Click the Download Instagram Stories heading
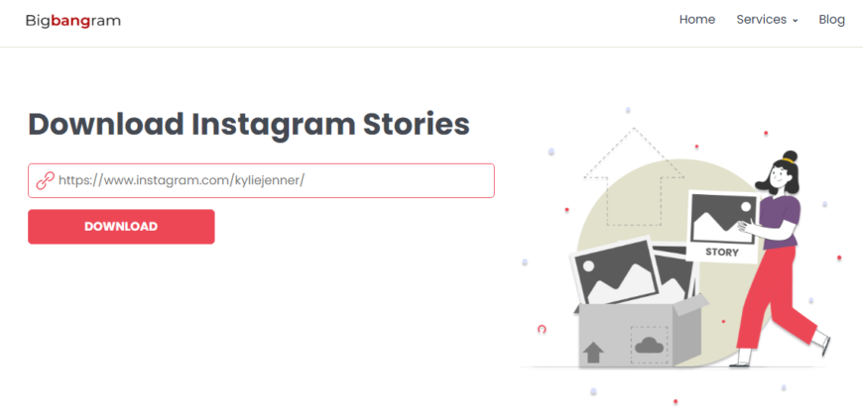The height and width of the screenshot is (415, 863). pos(249,124)
